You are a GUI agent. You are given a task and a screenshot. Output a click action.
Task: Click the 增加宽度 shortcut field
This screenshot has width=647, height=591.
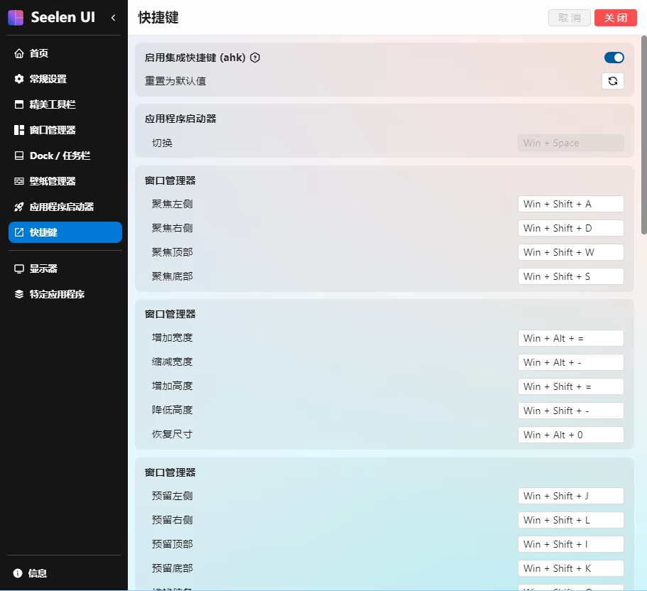(x=570, y=338)
